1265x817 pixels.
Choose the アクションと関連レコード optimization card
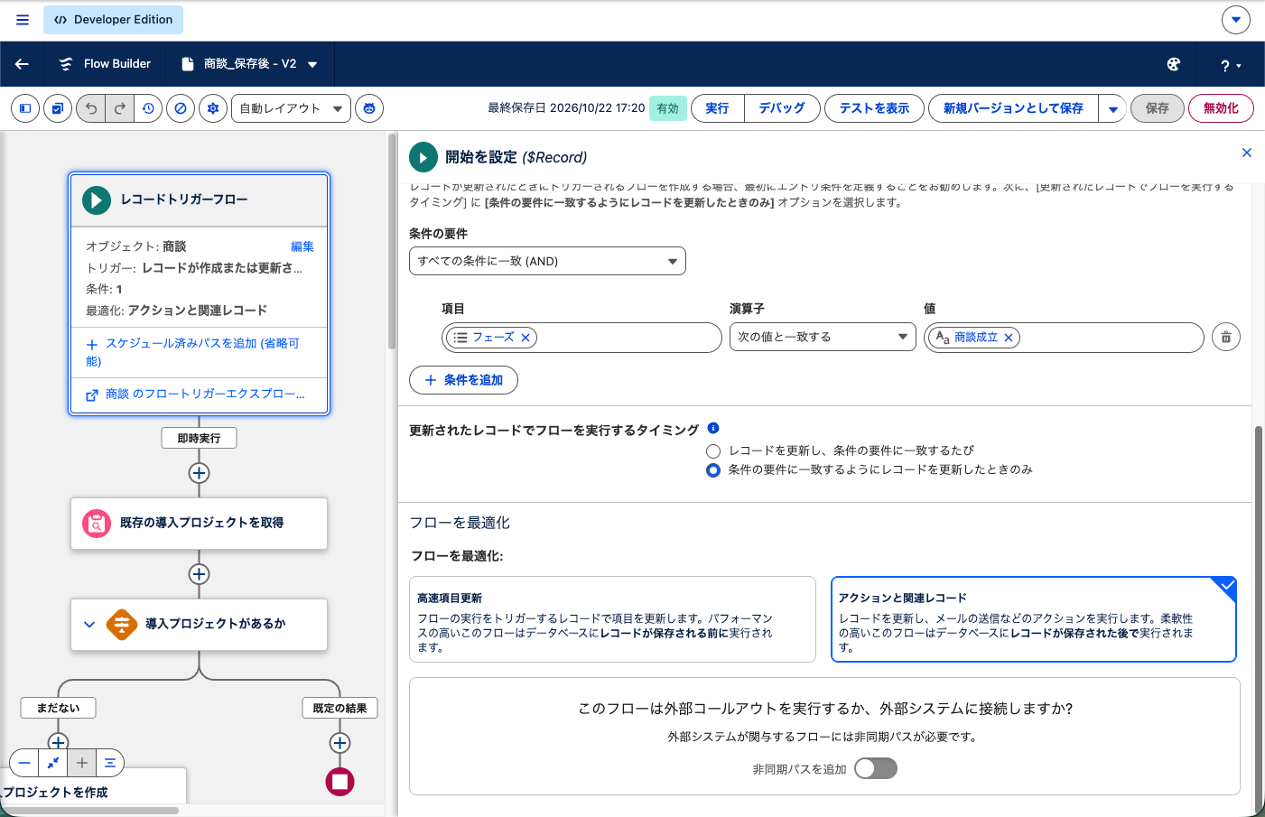(x=1033, y=619)
